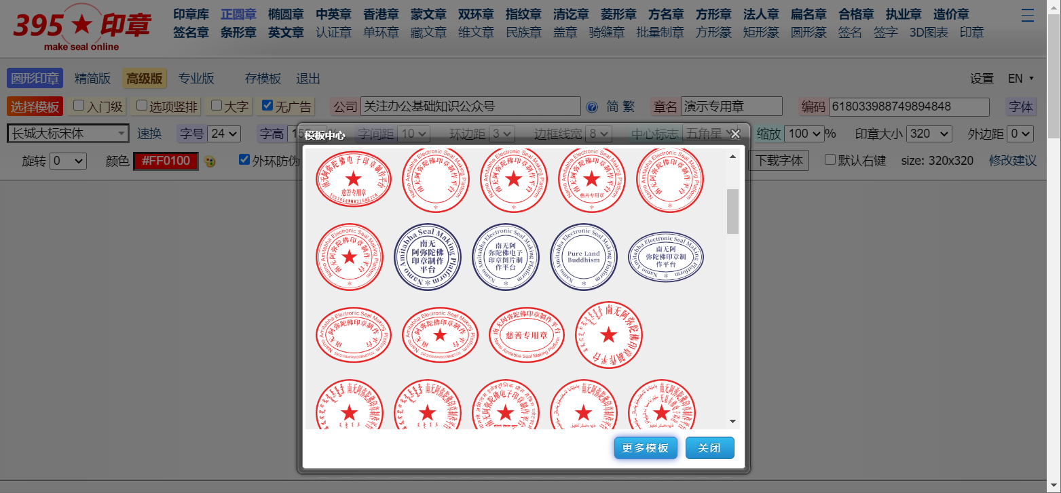Image resolution: width=1061 pixels, height=493 pixels.
Task: Open the 旋转 0 dropdown
Action: 68,161
